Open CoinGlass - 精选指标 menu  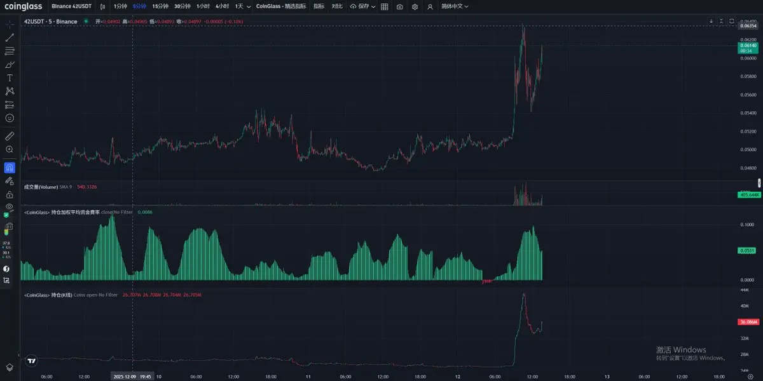click(x=280, y=6)
